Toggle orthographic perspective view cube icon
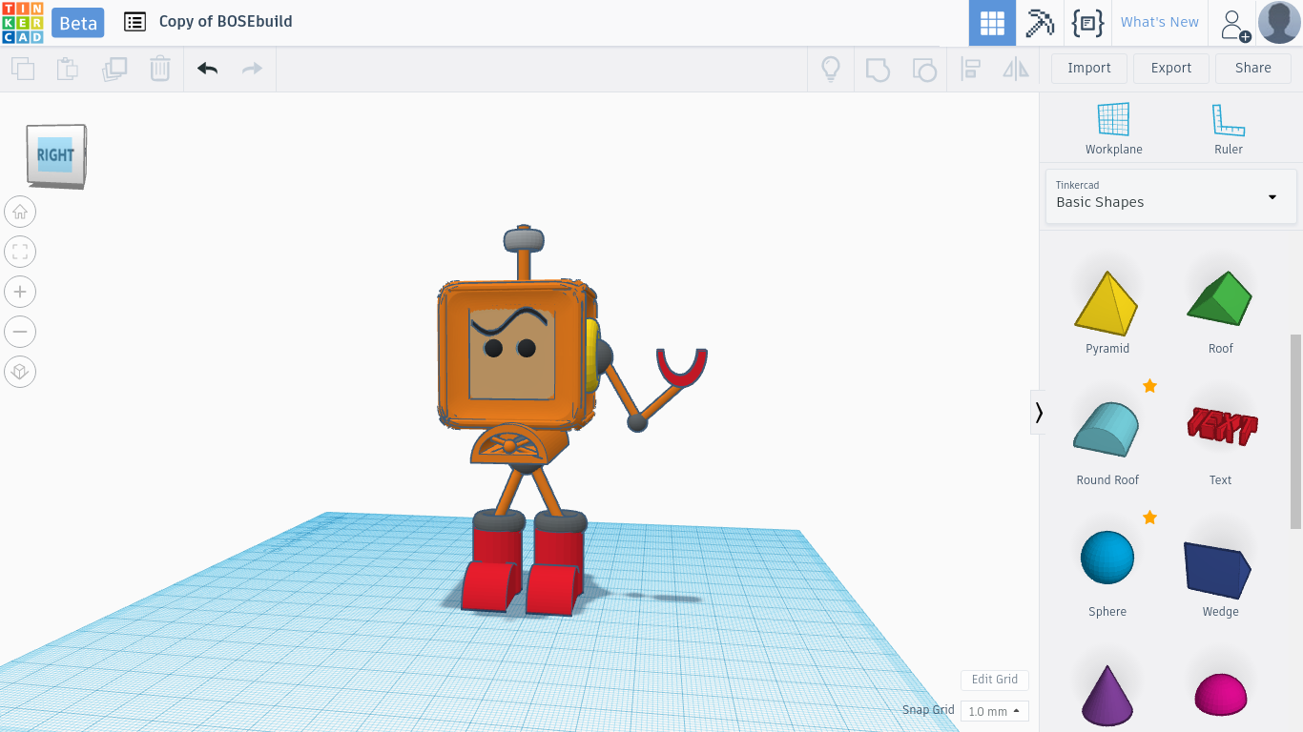 coord(20,372)
